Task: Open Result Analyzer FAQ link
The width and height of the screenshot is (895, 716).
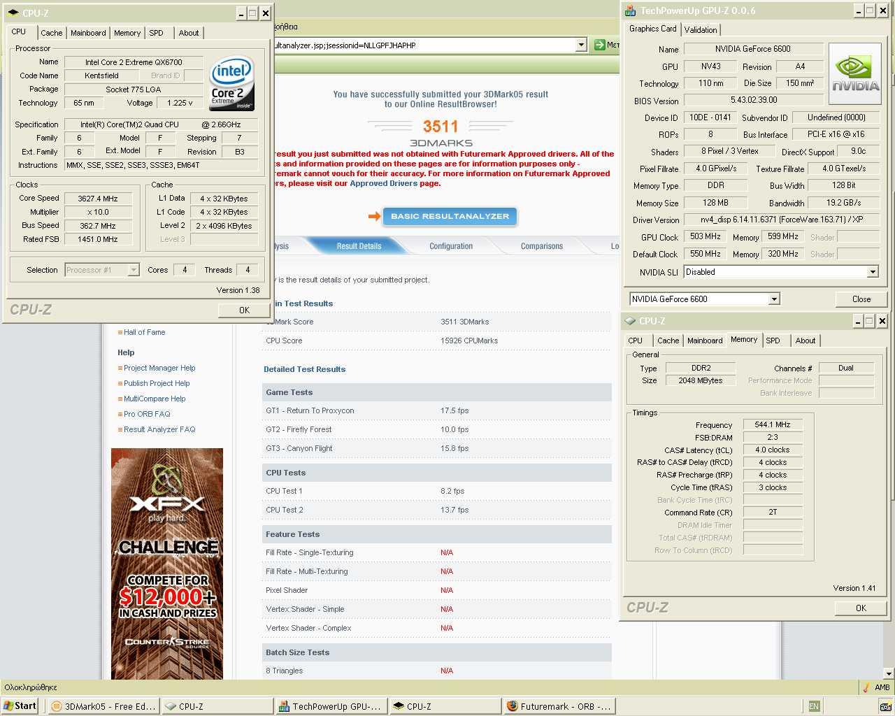Action: tap(159, 429)
